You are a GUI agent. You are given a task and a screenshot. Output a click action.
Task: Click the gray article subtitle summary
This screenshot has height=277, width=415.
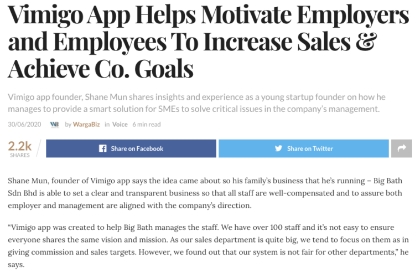click(x=196, y=103)
